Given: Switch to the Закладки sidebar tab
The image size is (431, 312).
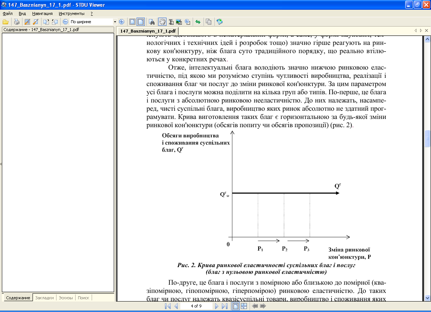Looking at the screenshot, I should 45,298.
